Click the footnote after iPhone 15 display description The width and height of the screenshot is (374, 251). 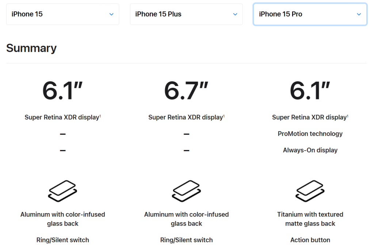click(x=100, y=115)
